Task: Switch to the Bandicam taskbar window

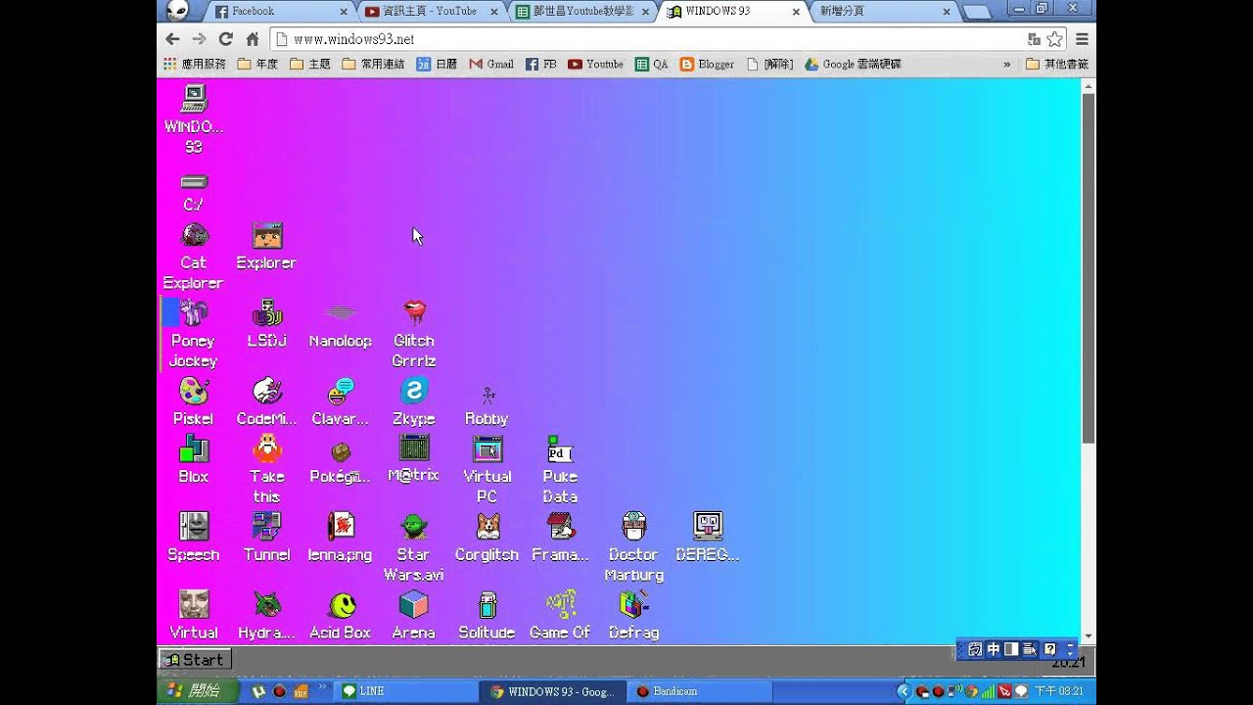Action: [x=701, y=691]
